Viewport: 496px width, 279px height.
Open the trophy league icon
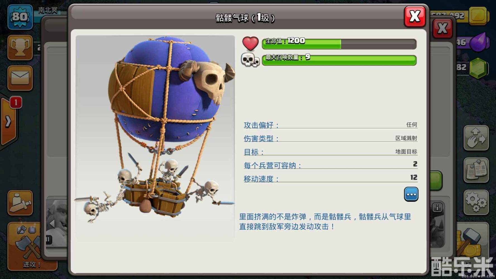(x=20, y=47)
